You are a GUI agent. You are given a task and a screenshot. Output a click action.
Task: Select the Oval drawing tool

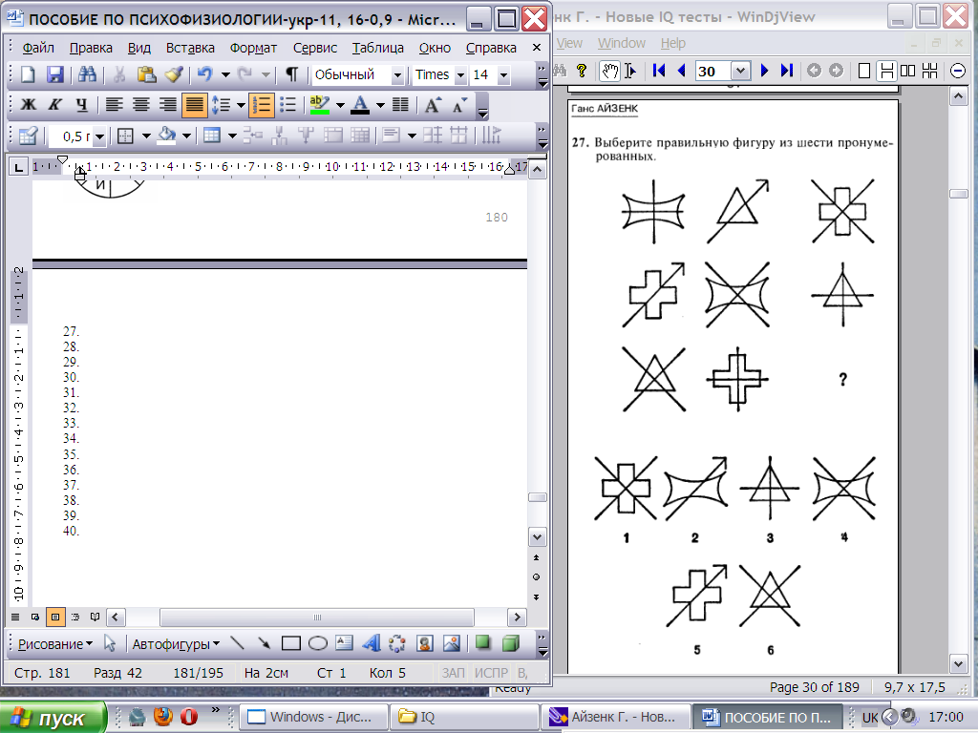tap(317, 643)
